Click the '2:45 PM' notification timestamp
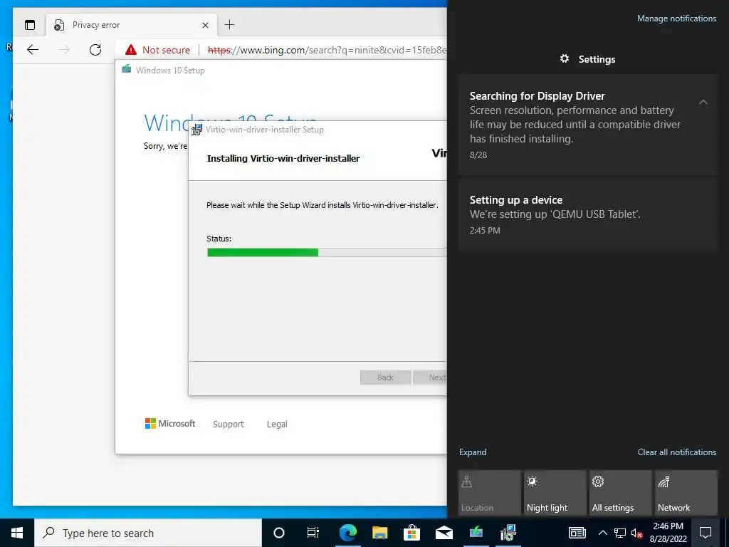 click(x=485, y=230)
